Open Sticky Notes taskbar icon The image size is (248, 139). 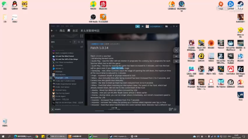tap(43, 137)
